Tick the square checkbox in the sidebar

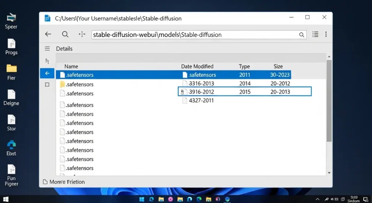(x=47, y=85)
